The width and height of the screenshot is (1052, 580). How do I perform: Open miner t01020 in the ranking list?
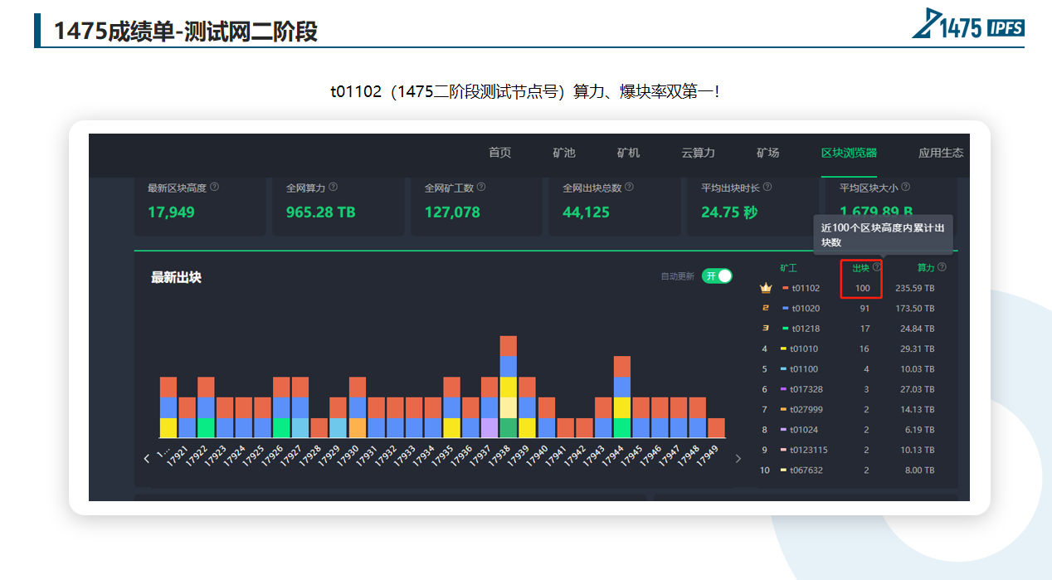point(806,309)
